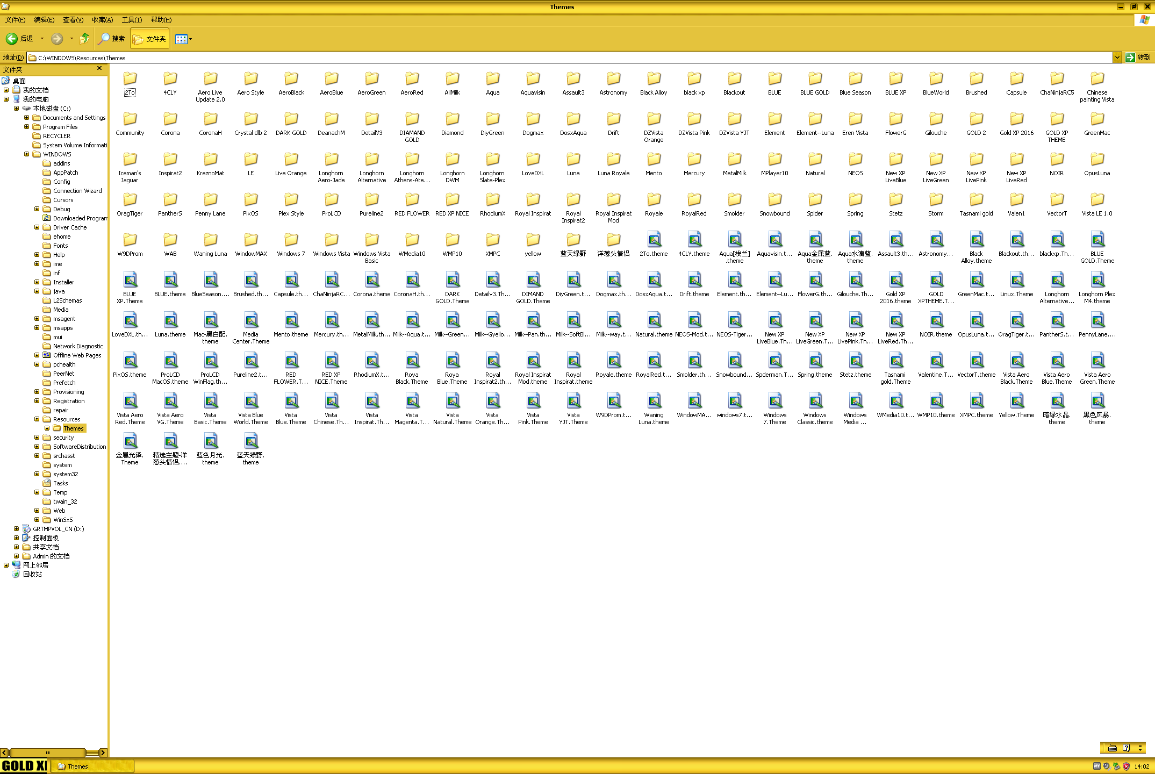Image resolution: width=1155 pixels, height=774 pixels.
Task: Open the Tools menu
Action: [x=132, y=20]
